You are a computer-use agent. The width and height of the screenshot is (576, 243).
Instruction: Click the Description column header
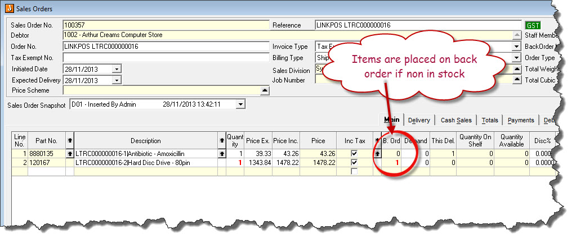pyautogui.click(x=145, y=140)
